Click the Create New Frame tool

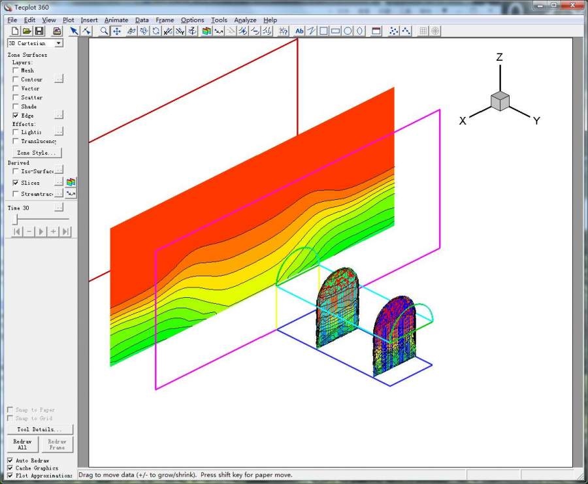[x=376, y=31]
